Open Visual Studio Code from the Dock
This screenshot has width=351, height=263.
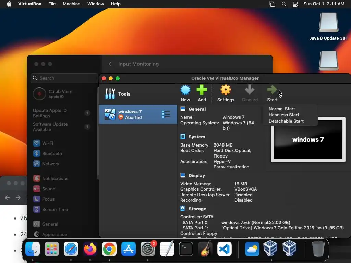(x=225, y=249)
